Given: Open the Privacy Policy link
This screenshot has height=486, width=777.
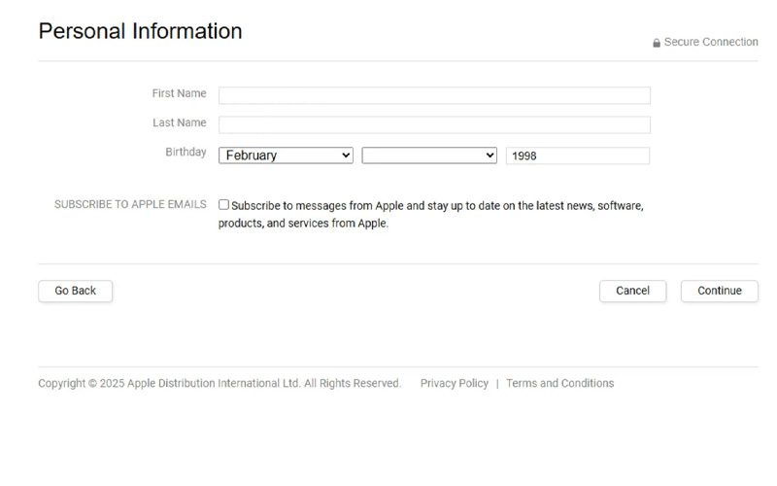Looking at the screenshot, I should tap(455, 383).
